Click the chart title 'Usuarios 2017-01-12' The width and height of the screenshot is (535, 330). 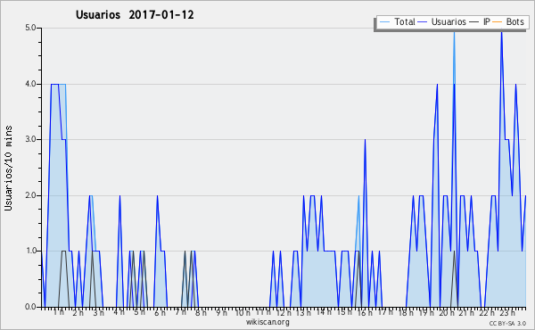pyautogui.click(x=135, y=15)
